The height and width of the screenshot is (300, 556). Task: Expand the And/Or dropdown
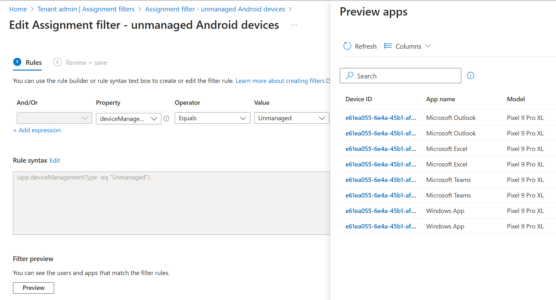pos(54,118)
